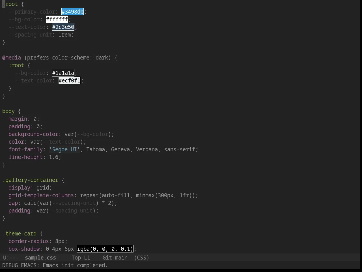Click the #ecf0f1 color value

tap(69, 80)
